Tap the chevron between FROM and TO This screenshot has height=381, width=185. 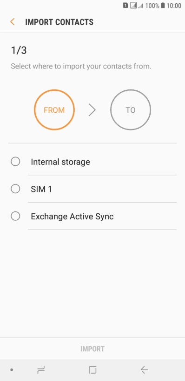pos(92,110)
